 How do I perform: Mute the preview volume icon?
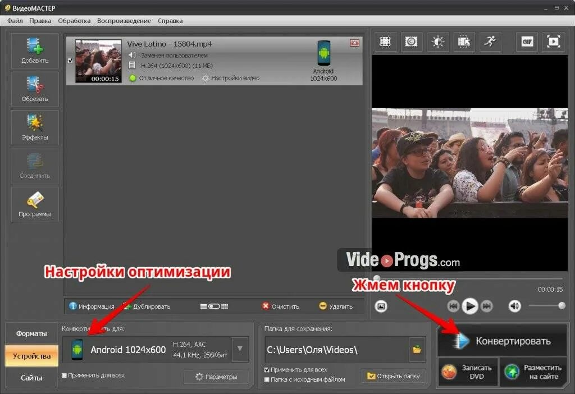pyautogui.click(x=514, y=306)
